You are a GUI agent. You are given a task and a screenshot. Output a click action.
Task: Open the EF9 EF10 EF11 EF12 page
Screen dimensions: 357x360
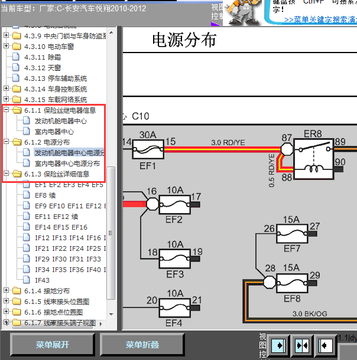point(70,206)
